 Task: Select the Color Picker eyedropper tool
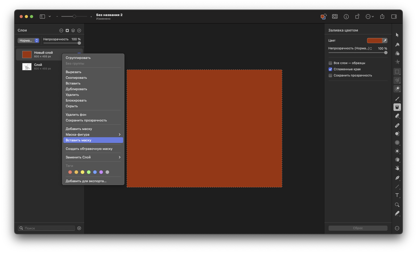coord(397,213)
